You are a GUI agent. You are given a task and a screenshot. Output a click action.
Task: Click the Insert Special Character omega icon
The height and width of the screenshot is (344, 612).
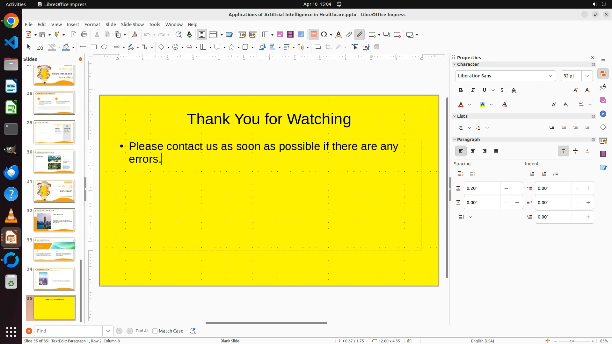point(324,35)
